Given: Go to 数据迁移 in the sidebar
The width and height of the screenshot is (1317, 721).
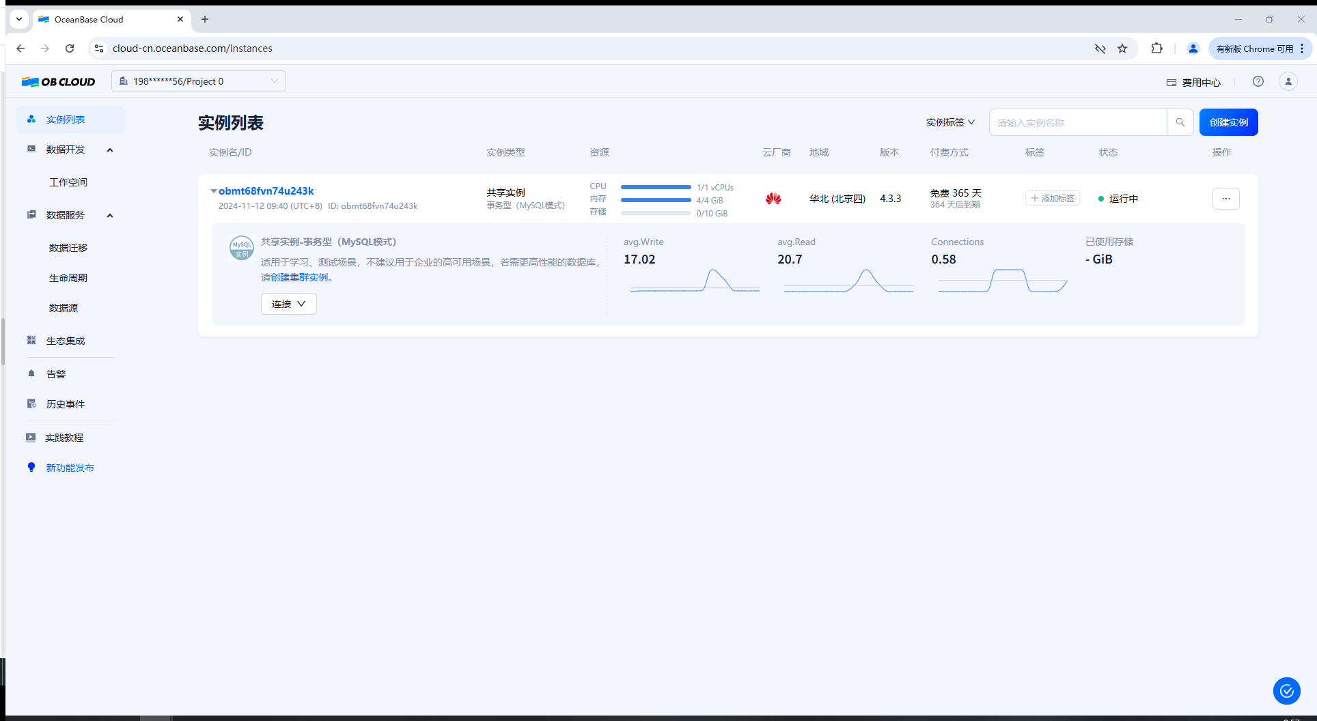Looking at the screenshot, I should (68, 248).
